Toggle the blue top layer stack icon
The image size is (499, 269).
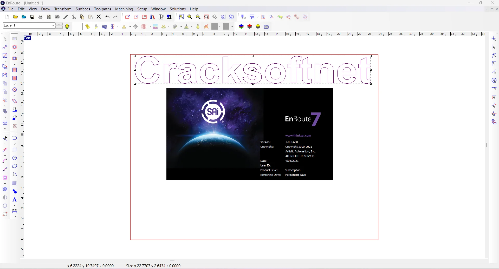tap(241, 26)
